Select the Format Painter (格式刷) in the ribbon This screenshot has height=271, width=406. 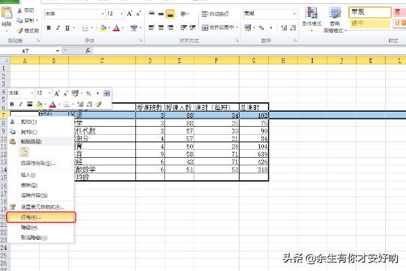28,30
